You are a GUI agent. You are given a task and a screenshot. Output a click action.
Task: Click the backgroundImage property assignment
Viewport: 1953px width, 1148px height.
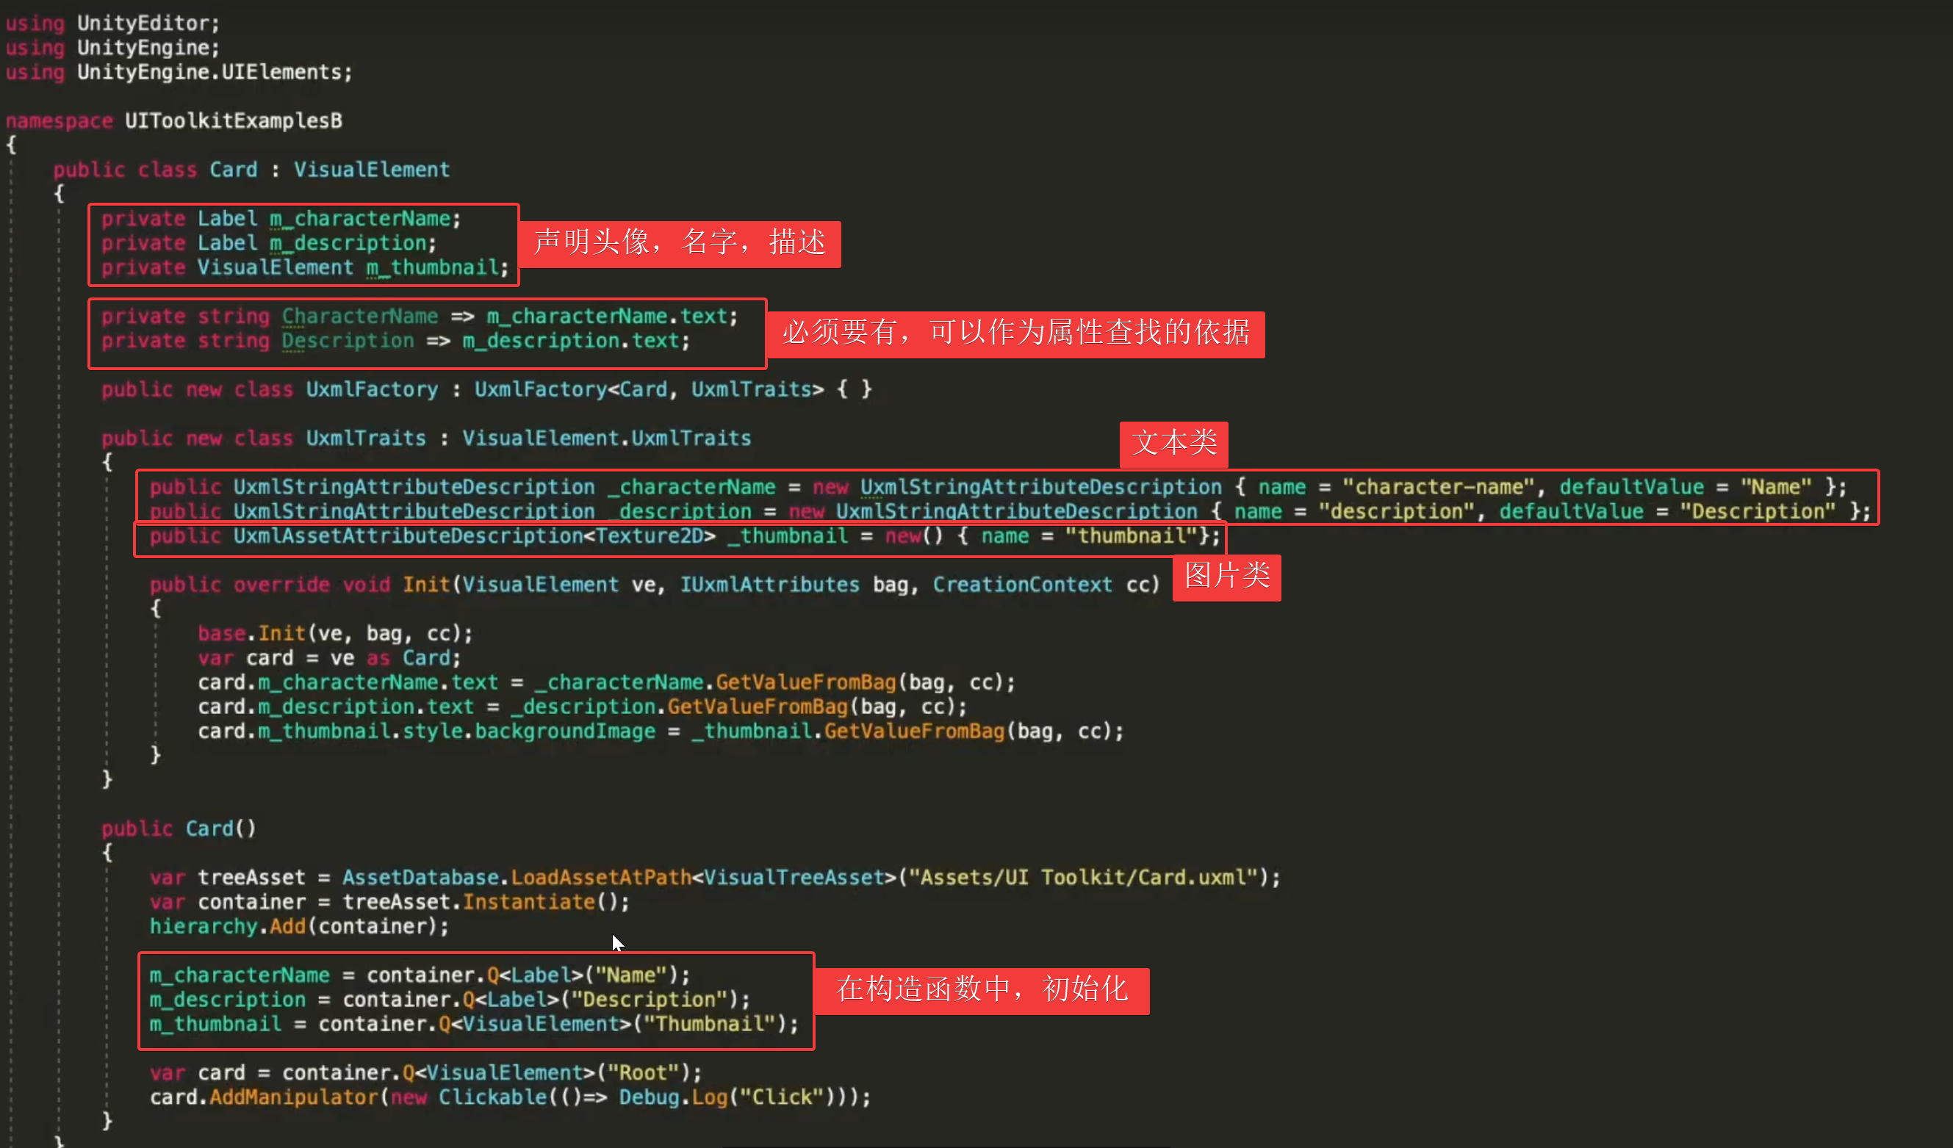pos(564,731)
